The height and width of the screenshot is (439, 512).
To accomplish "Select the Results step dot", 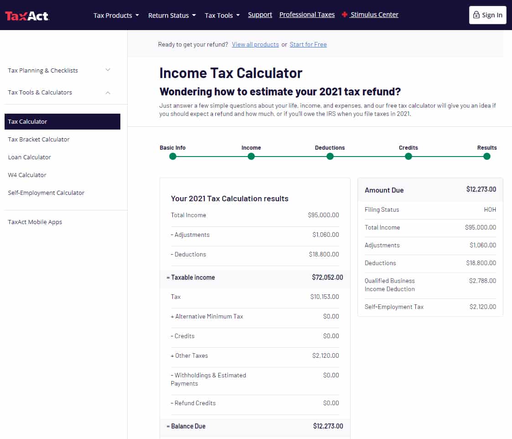I will coord(486,156).
